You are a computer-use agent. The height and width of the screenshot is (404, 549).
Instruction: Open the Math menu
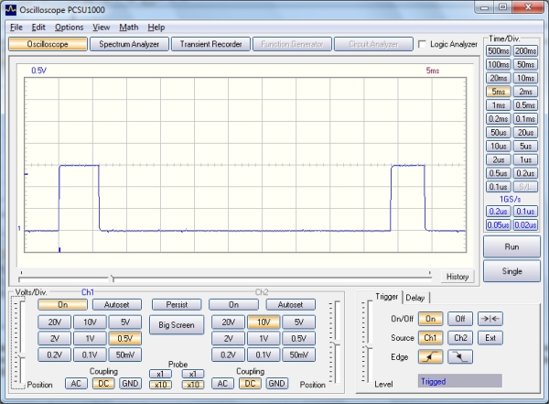pyautogui.click(x=129, y=27)
